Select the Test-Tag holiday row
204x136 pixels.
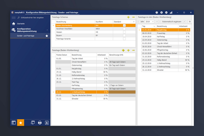[96, 82]
